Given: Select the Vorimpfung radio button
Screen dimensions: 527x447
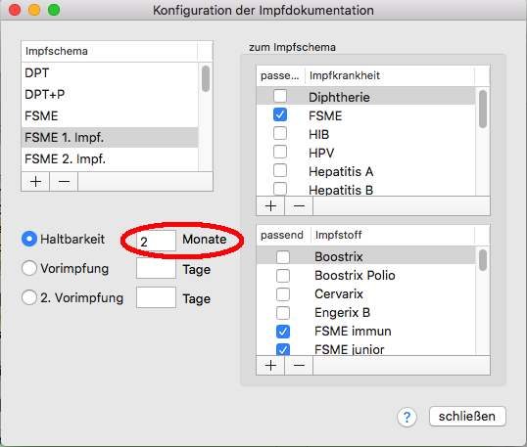Looking at the screenshot, I should pyautogui.click(x=29, y=268).
